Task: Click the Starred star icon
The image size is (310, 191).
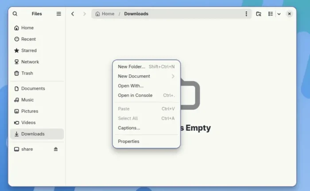Action: pyautogui.click(x=17, y=50)
